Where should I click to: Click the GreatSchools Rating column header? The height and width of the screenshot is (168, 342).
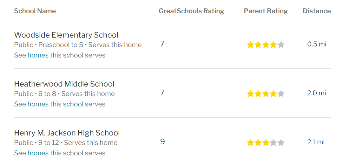(192, 11)
